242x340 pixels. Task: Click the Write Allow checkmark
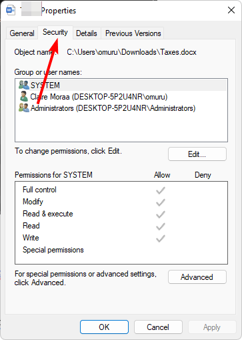(161, 238)
